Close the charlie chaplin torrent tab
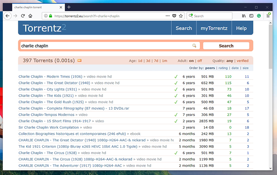277x175 pixels. tap(61, 7)
